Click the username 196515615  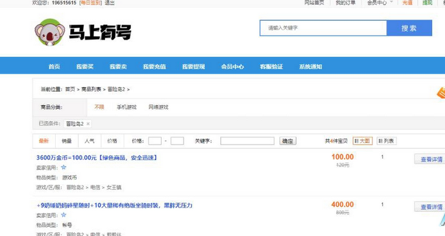pyautogui.click(x=64, y=3)
